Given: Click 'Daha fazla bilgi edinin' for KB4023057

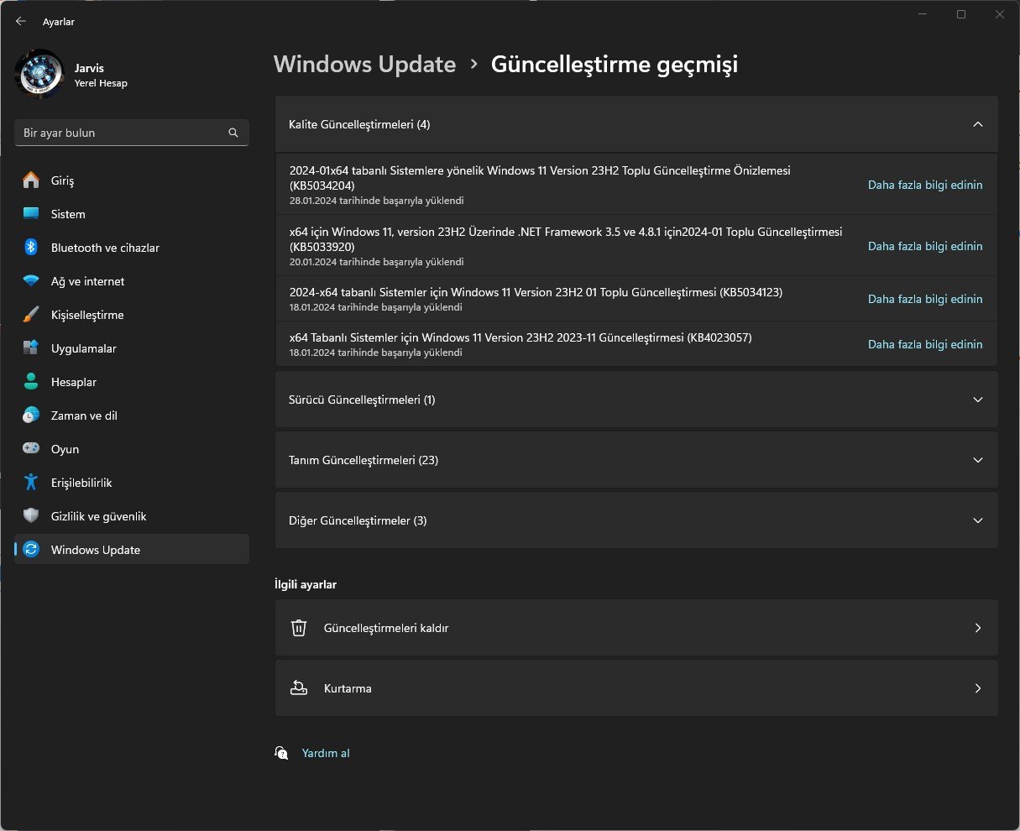Looking at the screenshot, I should [x=925, y=344].
